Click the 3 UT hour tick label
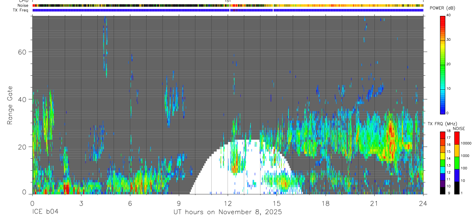The width and height of the screenshot is (476, 220). [x=81, y=204]
